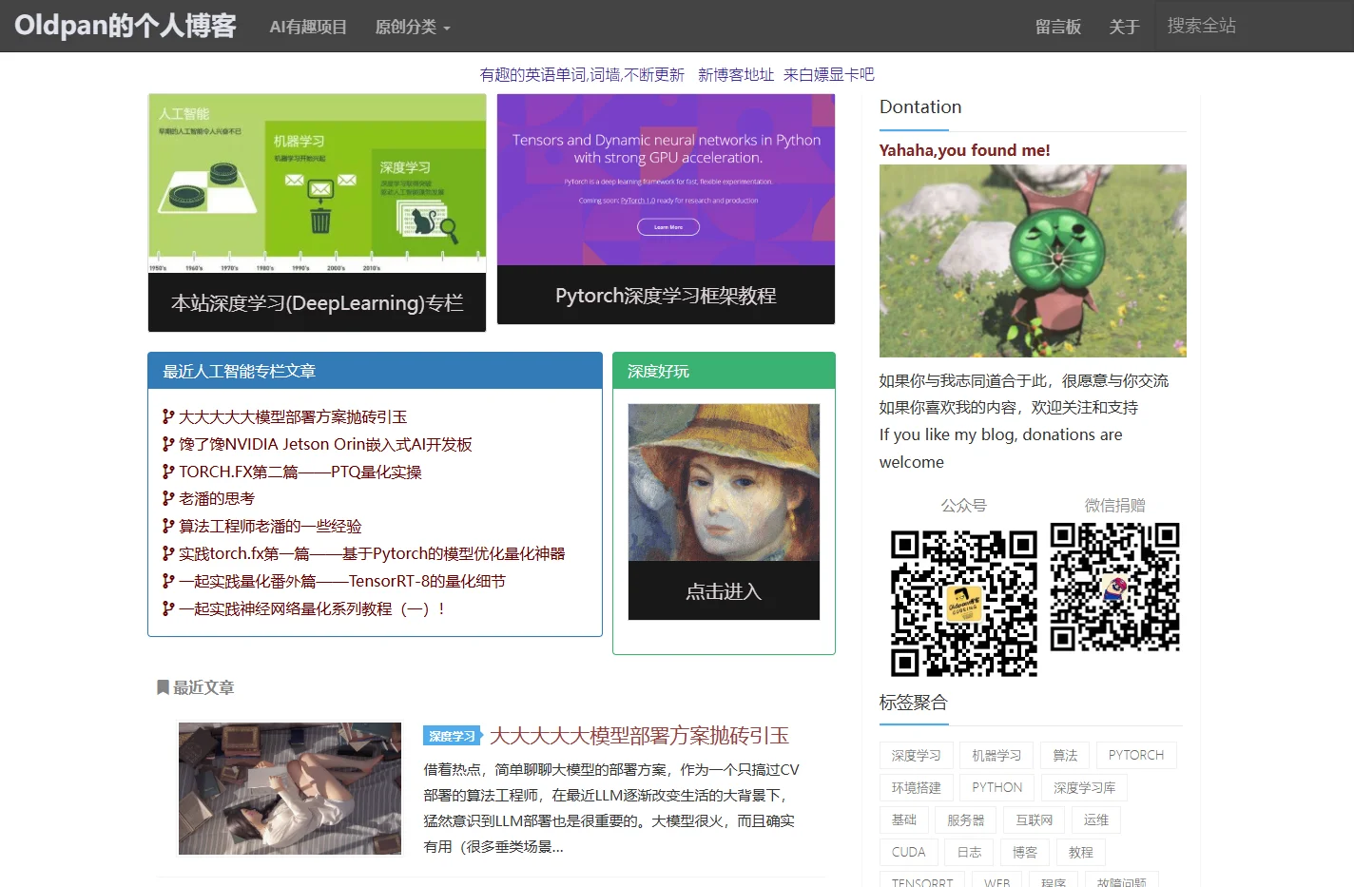Select the 机器学习 tag
1354x887 pixels.
(996, 756)
